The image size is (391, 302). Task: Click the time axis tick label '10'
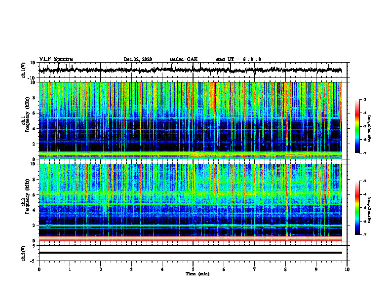point(347,269)
